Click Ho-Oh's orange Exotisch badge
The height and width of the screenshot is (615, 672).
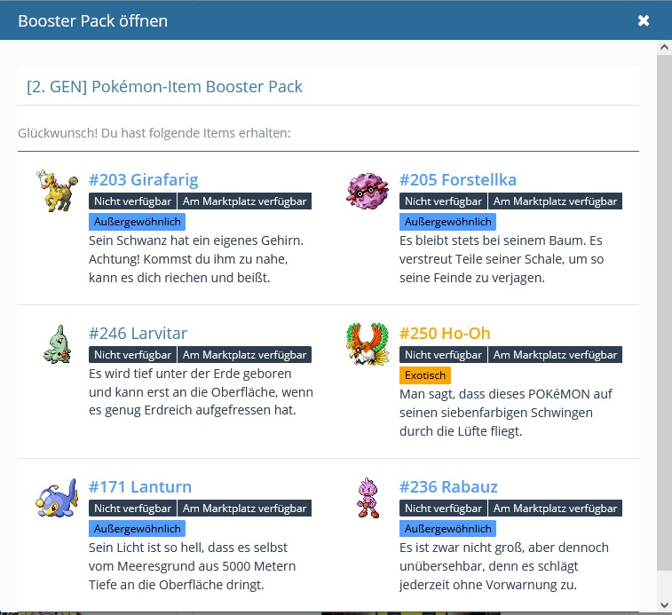point(424,375)
